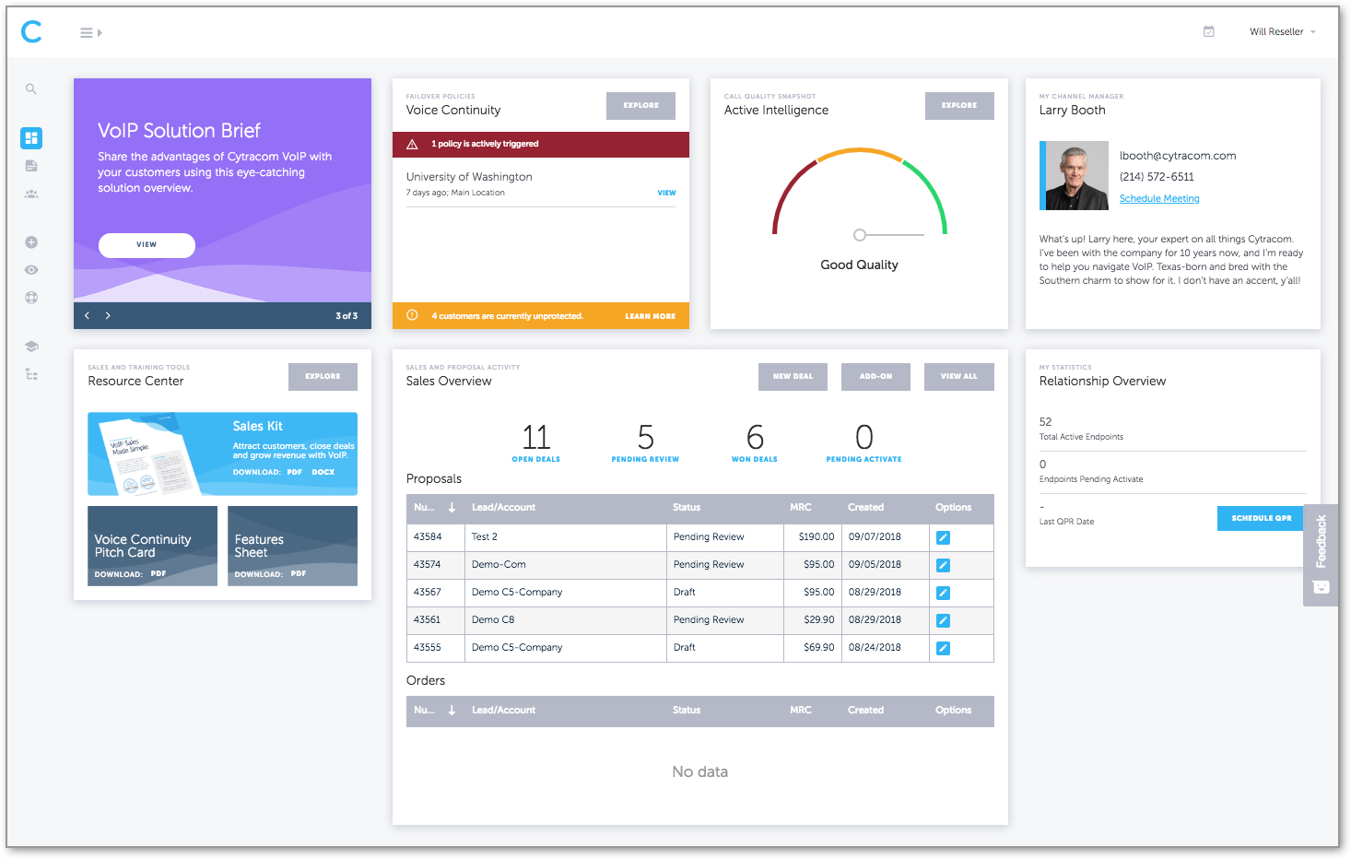Open the Feedback side tab
This screenshot has width=1351, height=859.
click(x=1321, y=555)
